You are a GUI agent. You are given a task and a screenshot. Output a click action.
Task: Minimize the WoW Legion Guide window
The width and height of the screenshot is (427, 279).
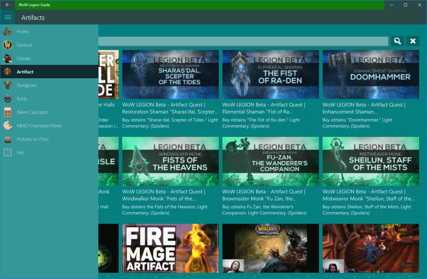coord(391,5)
